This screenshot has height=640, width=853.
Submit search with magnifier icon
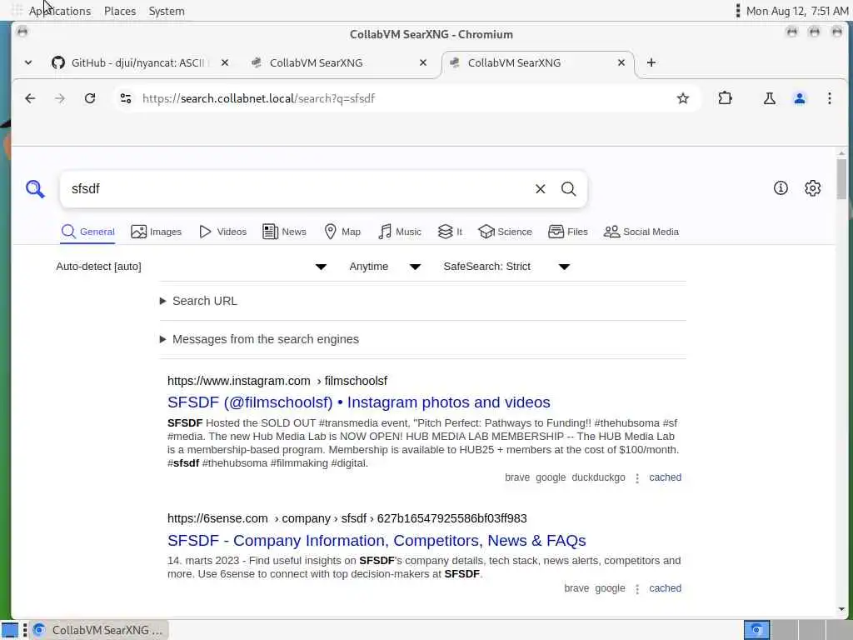(x=568, y=189)
